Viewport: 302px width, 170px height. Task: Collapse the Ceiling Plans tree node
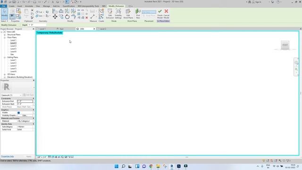point(5,57)
